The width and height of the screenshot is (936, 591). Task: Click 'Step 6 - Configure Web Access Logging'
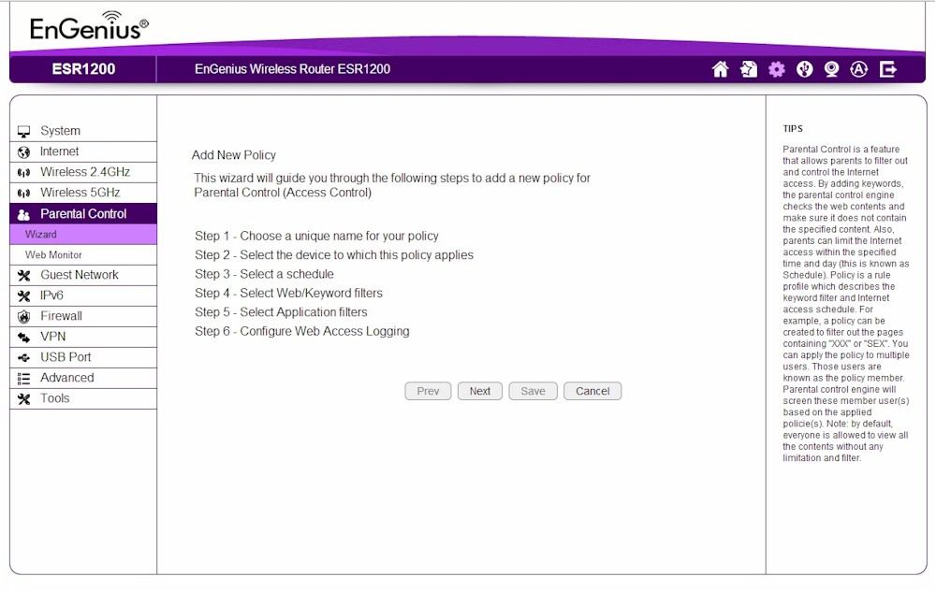pos(302,332)
